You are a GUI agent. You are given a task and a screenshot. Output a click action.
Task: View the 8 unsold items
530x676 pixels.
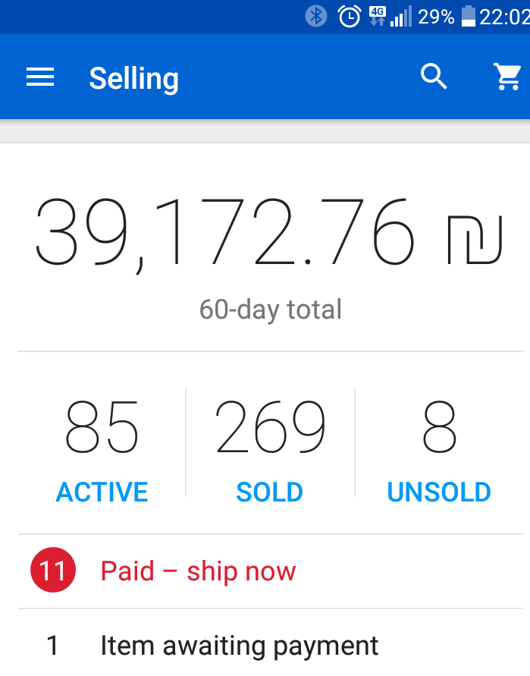439,450
